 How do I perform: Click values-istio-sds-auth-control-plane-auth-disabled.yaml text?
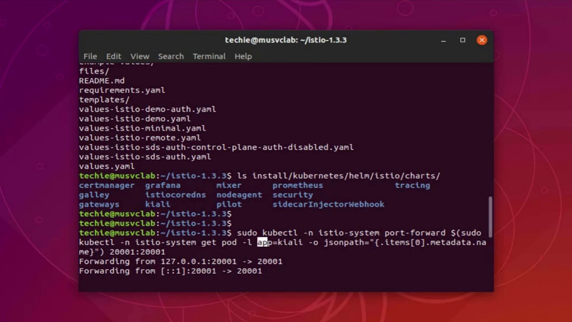(216, 147)
